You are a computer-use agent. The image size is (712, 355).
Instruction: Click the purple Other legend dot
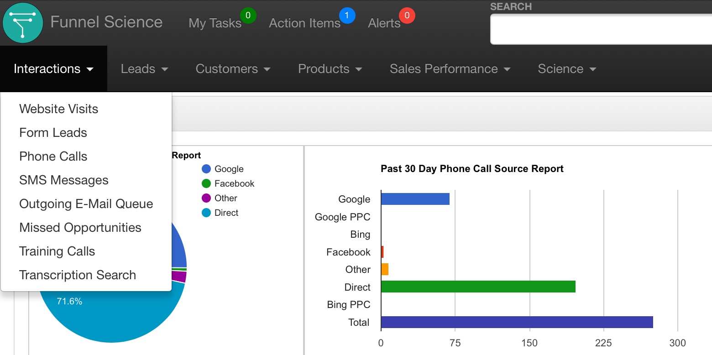click(206, 198)
